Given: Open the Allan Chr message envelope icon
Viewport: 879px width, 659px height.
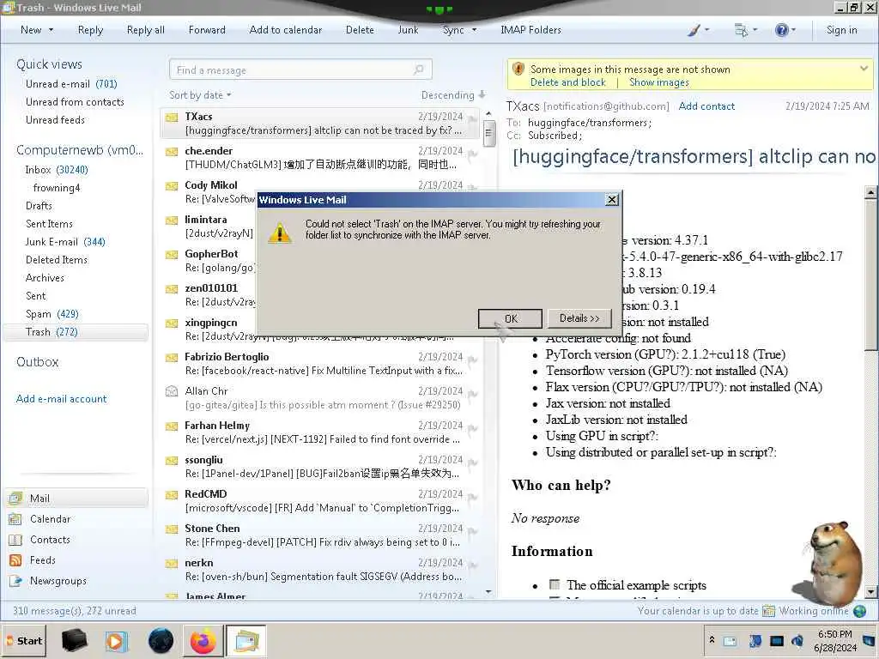Looking at the screenshot, I should tap(172, 391).
